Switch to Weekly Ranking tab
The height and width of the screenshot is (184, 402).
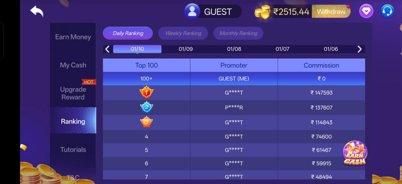[x=183, y=33]
